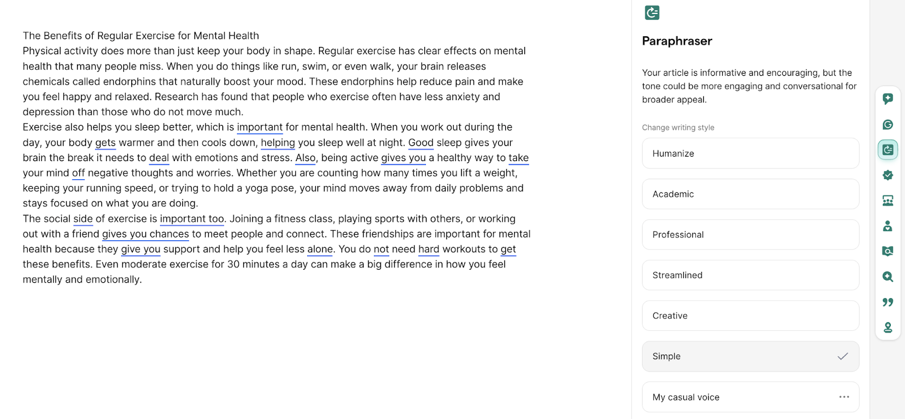Click the underlined word "deal"
Screen dimensions: 905x419
tap(159, 158)
